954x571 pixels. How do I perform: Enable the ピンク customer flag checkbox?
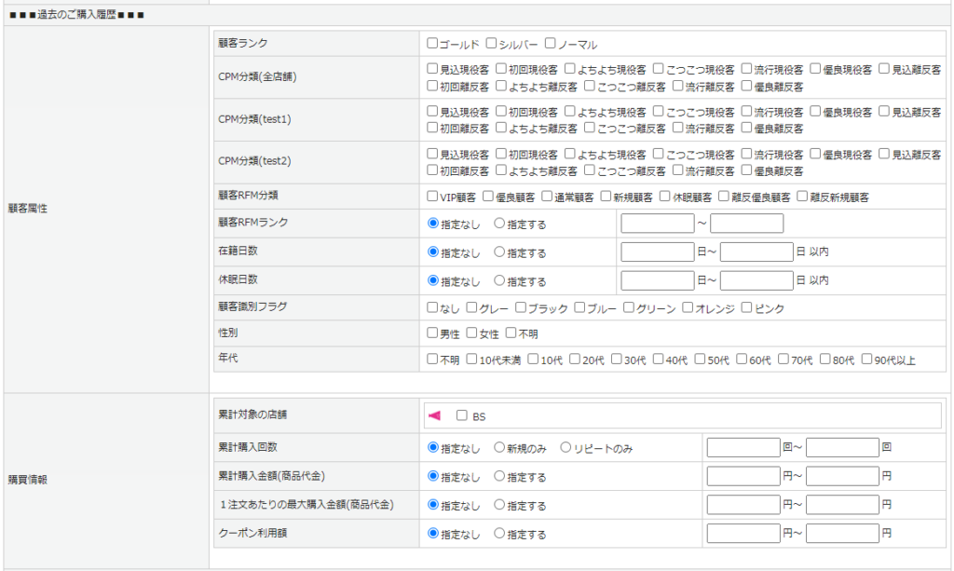coord(746,307)
